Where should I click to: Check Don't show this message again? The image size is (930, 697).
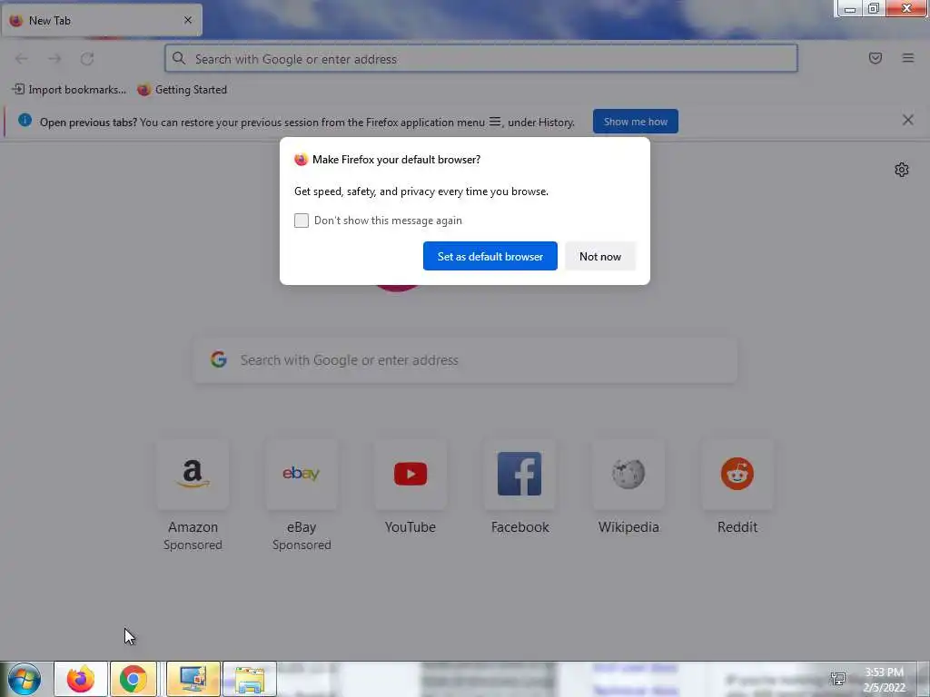point(302,221)
